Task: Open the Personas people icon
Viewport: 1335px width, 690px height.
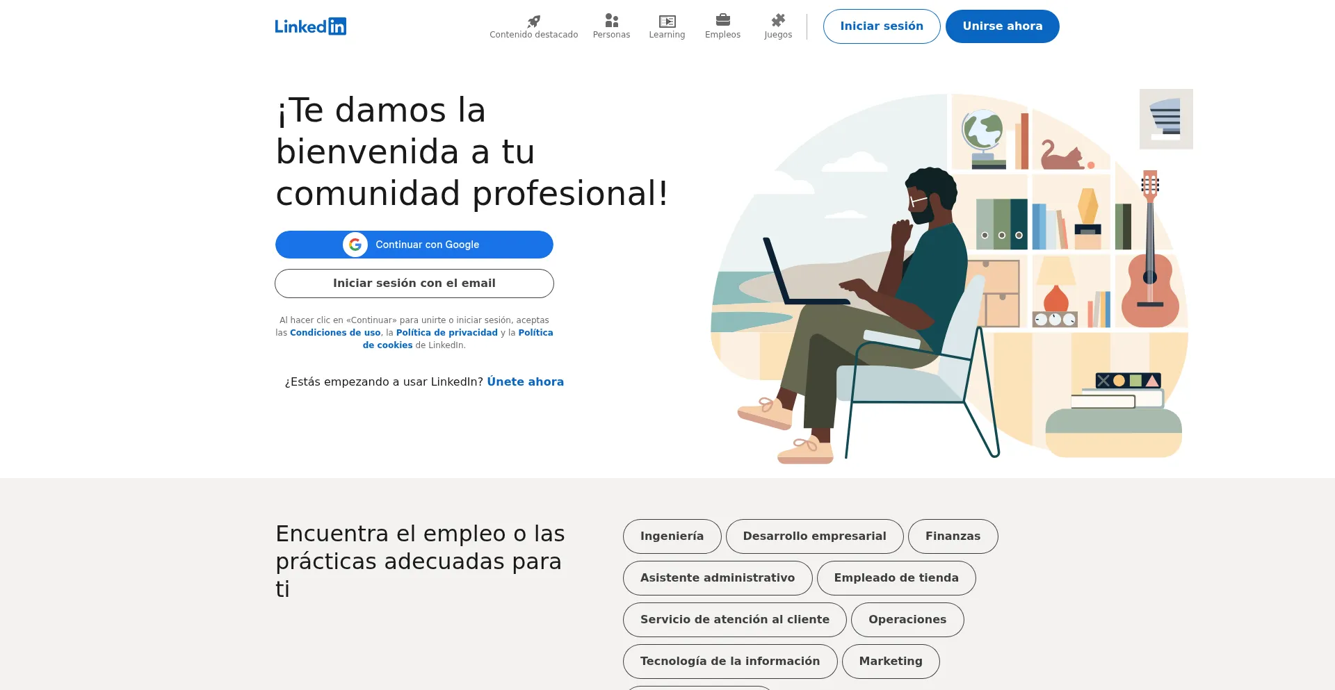Action: coord(611,21)
